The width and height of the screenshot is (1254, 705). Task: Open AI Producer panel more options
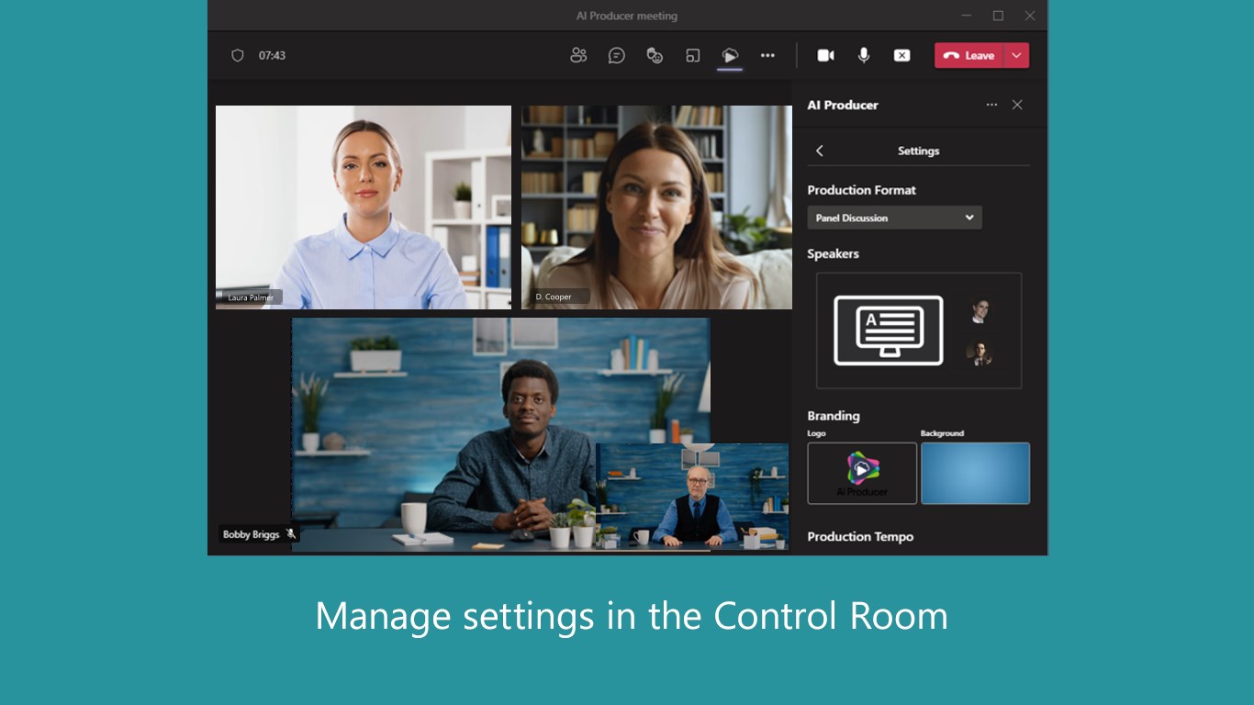tap(991, 105)
